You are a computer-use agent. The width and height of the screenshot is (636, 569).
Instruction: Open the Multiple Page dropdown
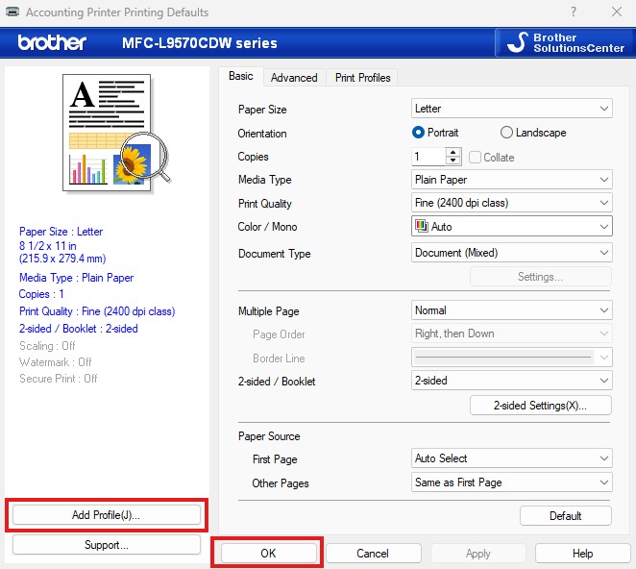click(x=511, y=310)
